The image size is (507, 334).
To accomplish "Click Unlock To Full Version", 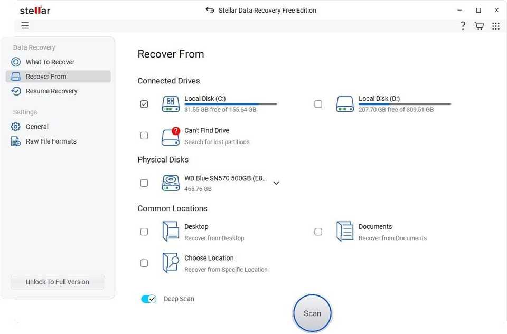I will [57, 282].
